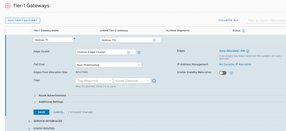286x131 pixels.
Task: Toggle Enable Standby Relocation switch
Action: point(223,73)
